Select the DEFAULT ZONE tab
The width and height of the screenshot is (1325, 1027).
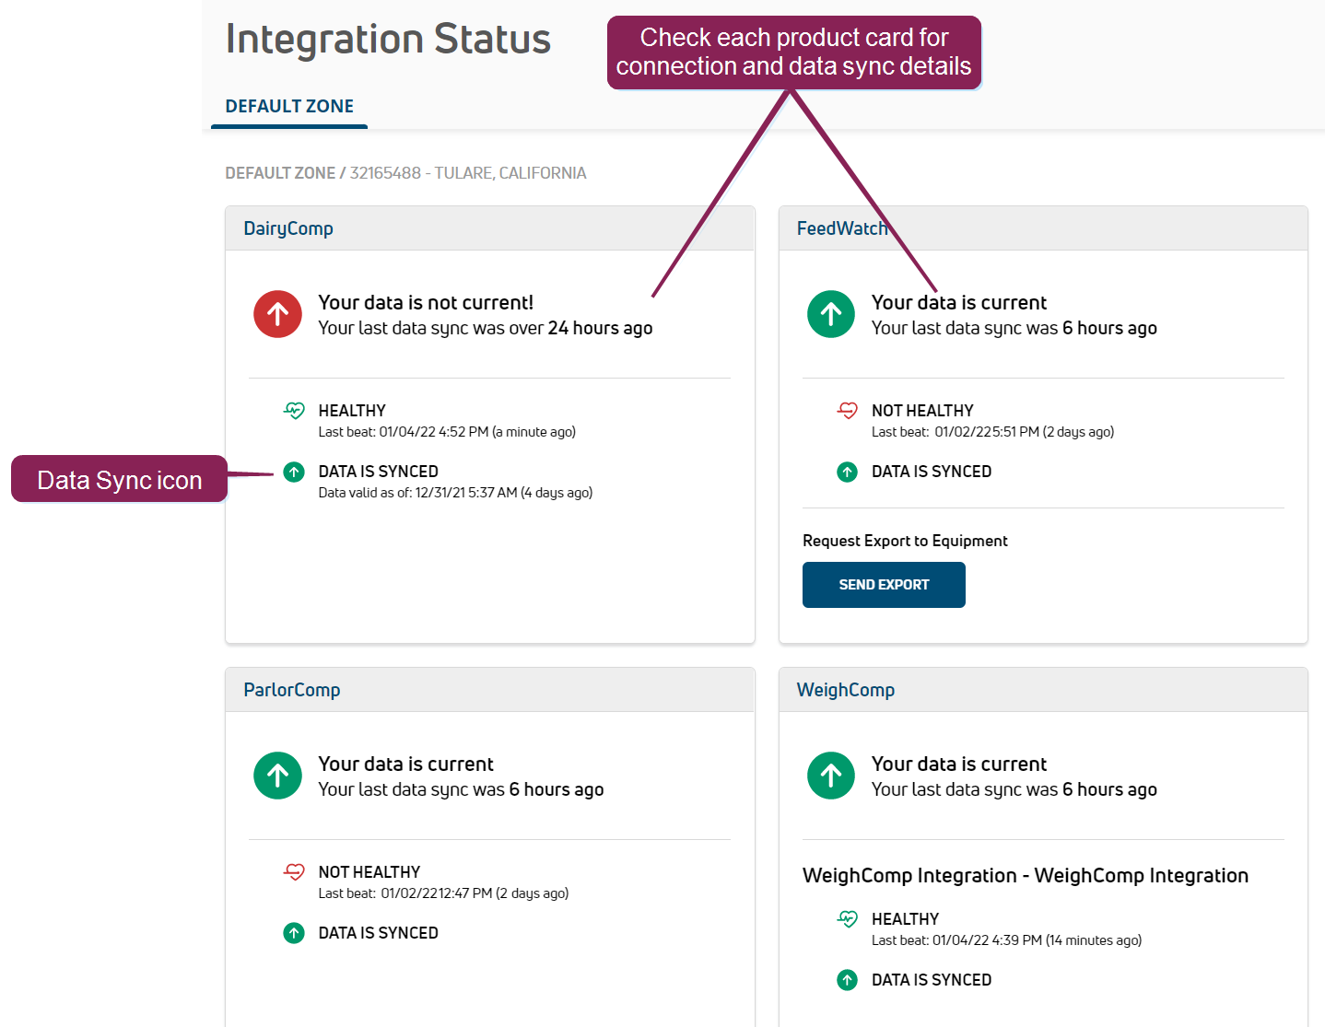(289, 107)
